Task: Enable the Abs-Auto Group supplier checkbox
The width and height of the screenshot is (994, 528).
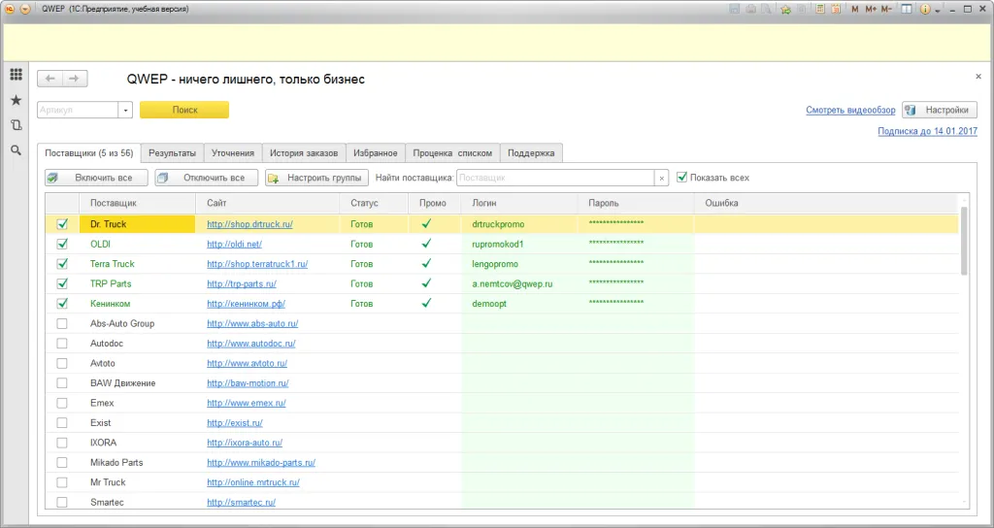Action: click(x=62, y=323)
